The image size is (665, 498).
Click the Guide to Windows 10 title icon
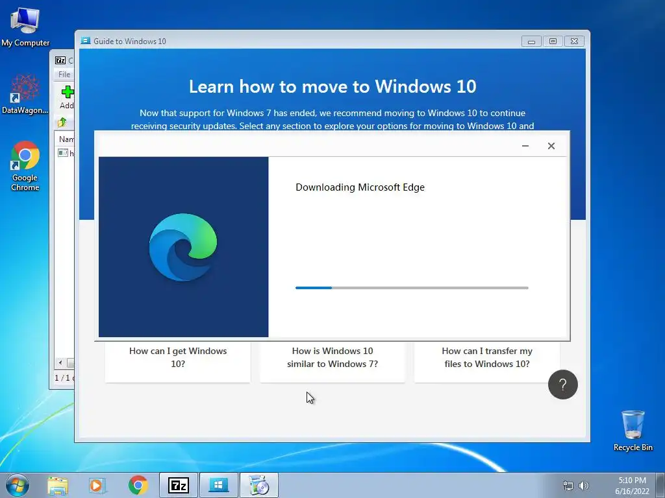pos(86,41)
